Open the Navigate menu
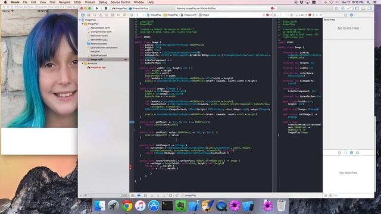This screenshot has height=214, width=381. pos(64,2)
